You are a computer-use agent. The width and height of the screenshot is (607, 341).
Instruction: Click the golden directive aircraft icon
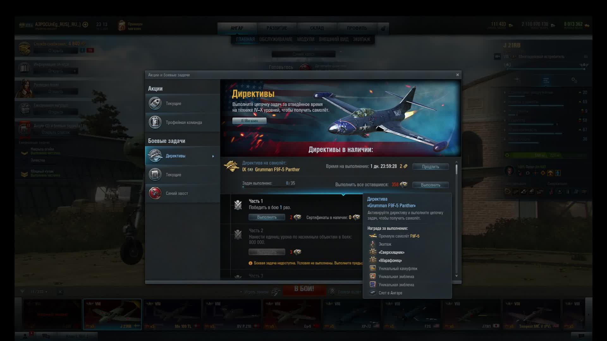(231, 166)
